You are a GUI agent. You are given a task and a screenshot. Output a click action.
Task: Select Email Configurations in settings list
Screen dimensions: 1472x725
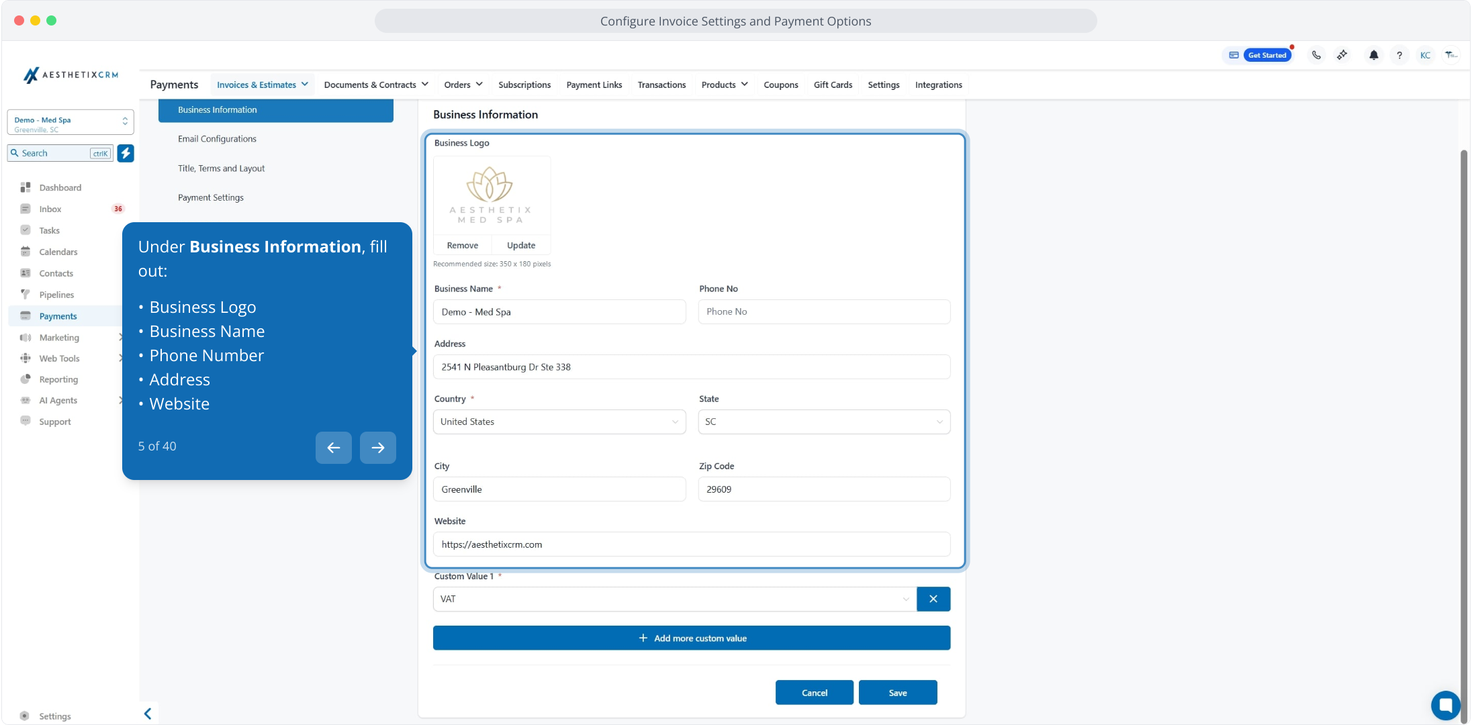tap(217, 139)
